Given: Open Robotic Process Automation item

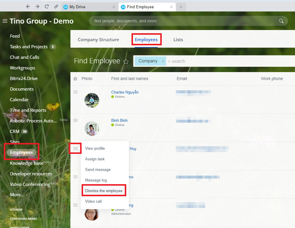Looking at the screenshot, I should 33,121.
